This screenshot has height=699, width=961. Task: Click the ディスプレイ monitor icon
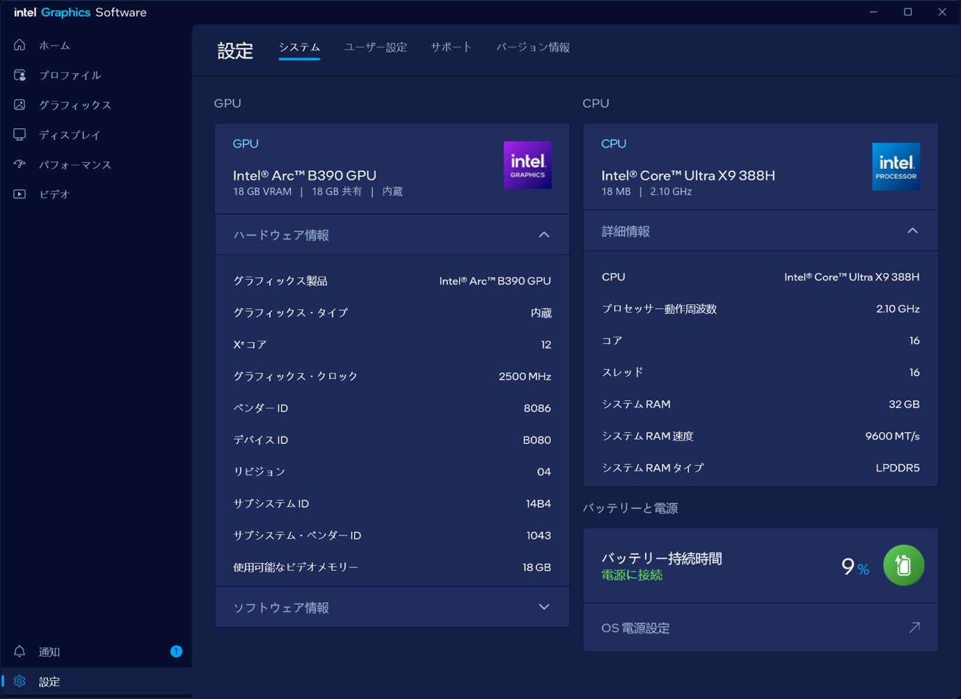pyautogui.click(x=19, y=134)
